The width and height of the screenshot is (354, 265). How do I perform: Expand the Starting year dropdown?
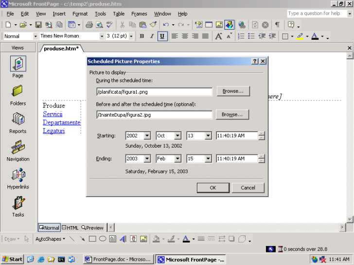point(147,136)
